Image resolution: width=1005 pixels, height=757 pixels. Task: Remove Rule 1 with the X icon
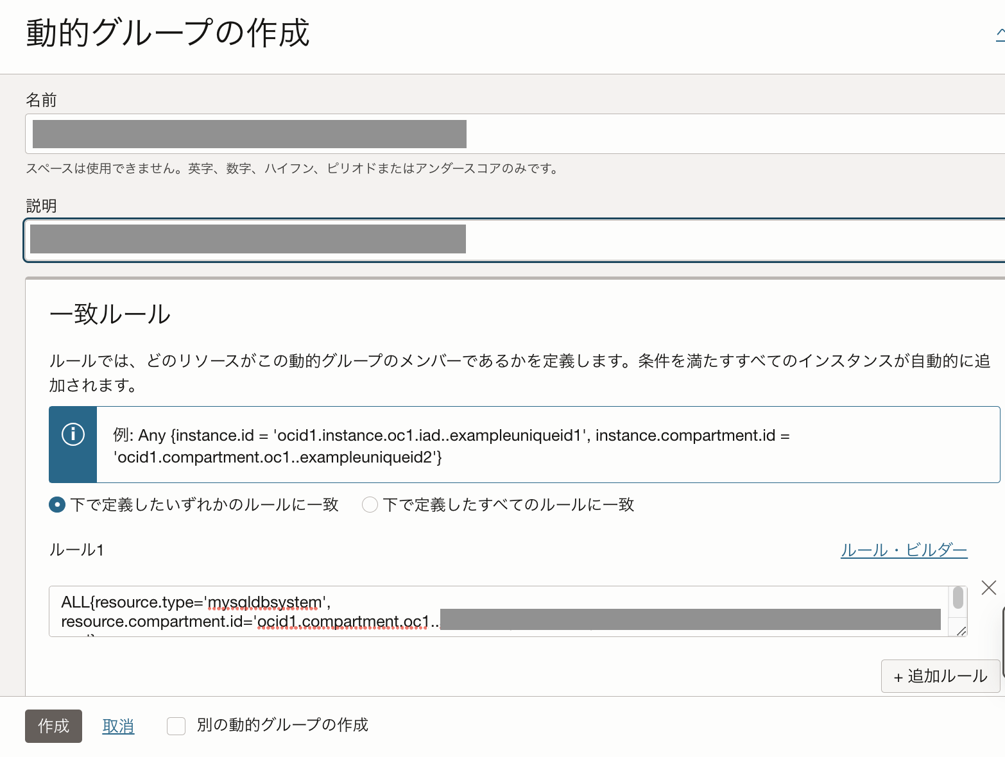tap(988, 587)
